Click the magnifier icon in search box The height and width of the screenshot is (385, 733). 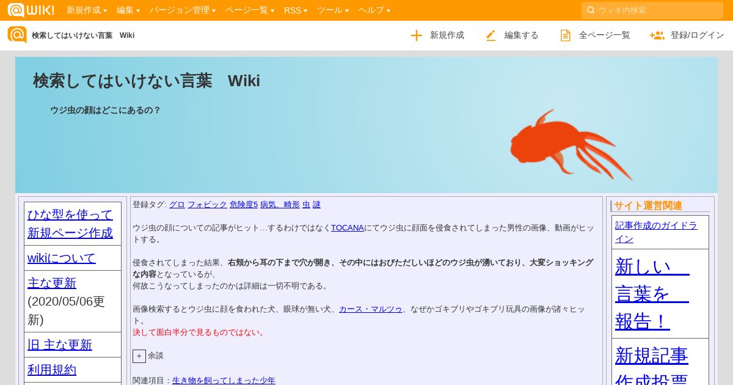point(591,10)
